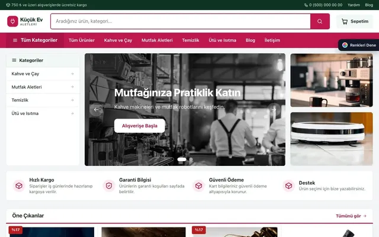The width and height of the screenshot is (379, 237).
Task: Click the arrow in Tümünü gör link
Action: (365, 216)
